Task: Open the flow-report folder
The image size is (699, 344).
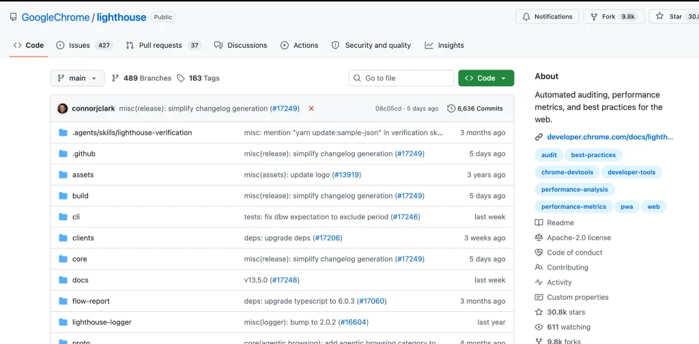Action: pyautogui.click(x=91, y=301)
